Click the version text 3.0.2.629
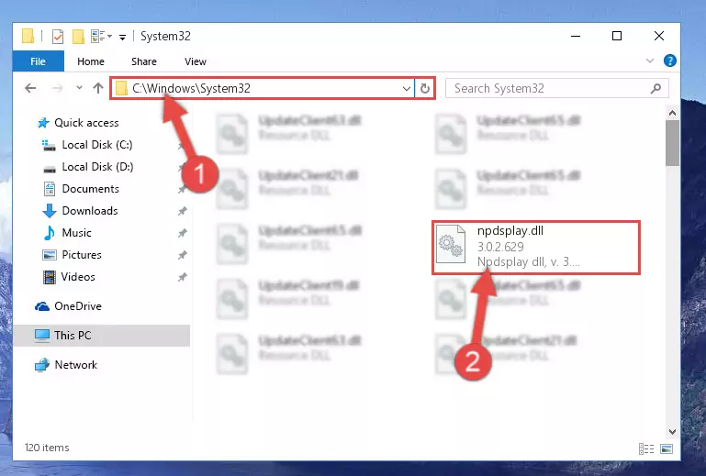706x476 pixels. (500, 247)
